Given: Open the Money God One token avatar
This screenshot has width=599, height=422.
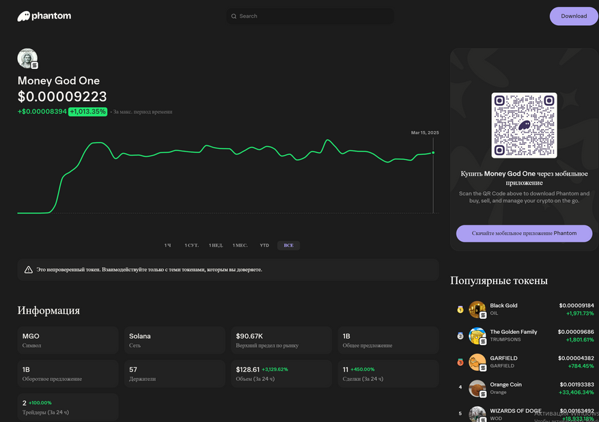Looking at the screenshot, I should click(x=27, y=59).
